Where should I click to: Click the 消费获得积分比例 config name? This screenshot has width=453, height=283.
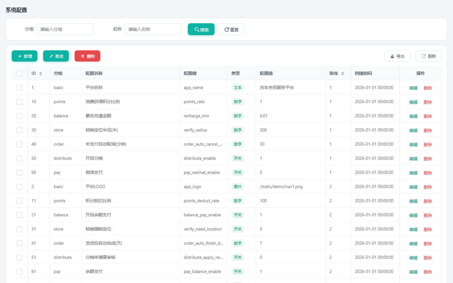pos(103,102)
